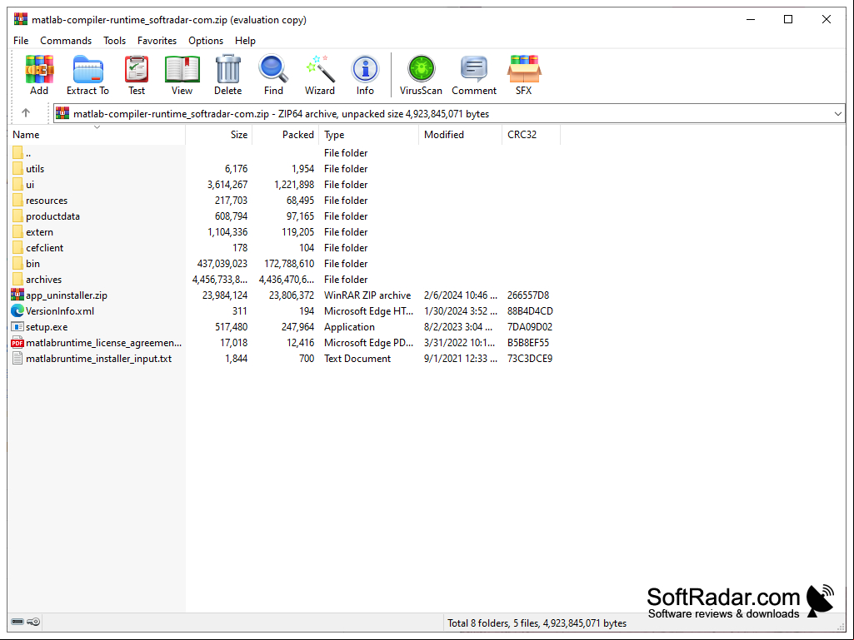Select app_uninstaller.zip archive icon
This screenshot has width=854, height=640.
[17, 295]
